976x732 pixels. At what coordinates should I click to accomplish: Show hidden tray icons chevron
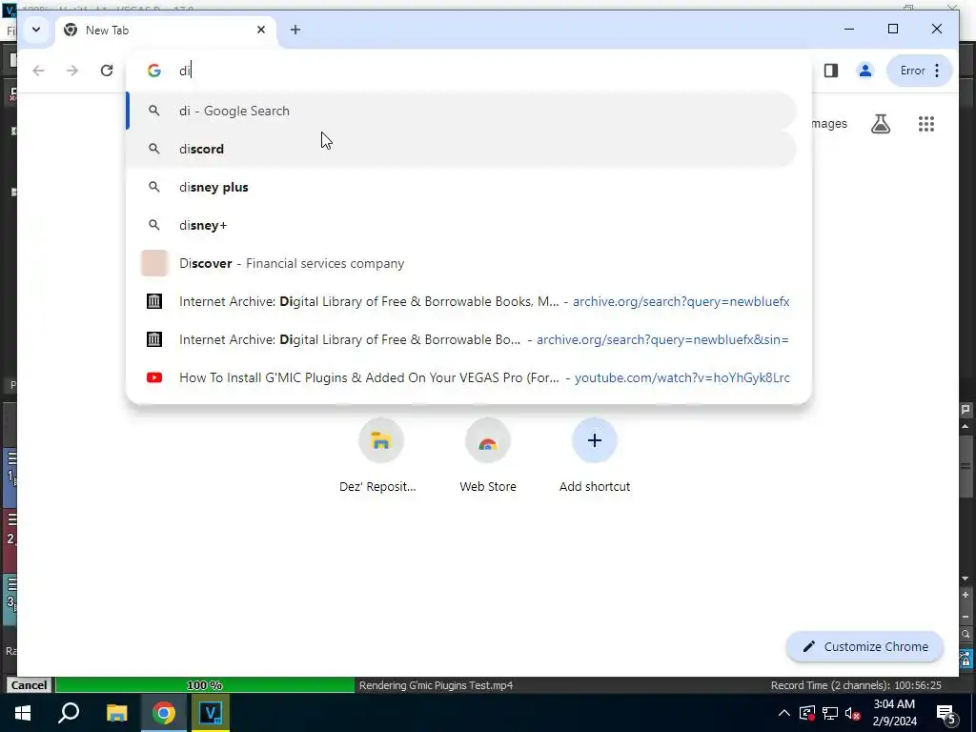(x=784, y=713)
